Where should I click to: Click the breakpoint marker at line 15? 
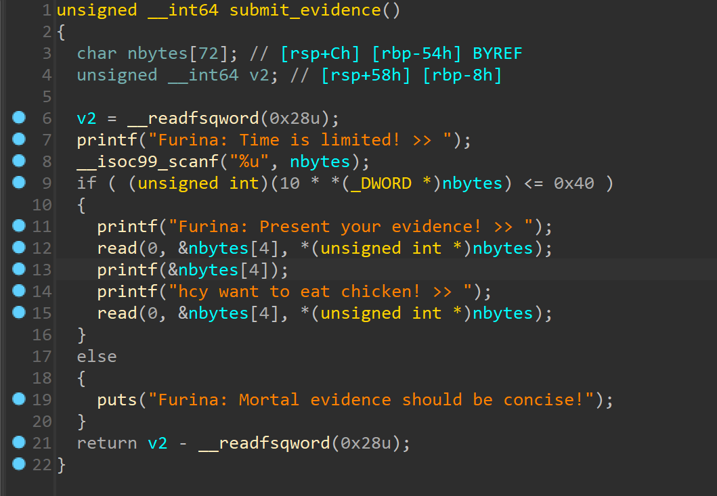19,312
